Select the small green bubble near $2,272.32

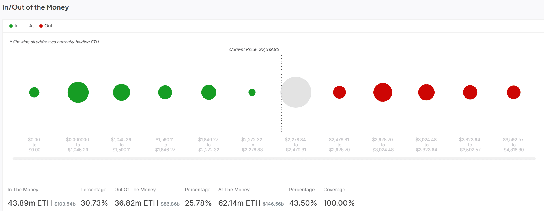click(x=252, y=92)
